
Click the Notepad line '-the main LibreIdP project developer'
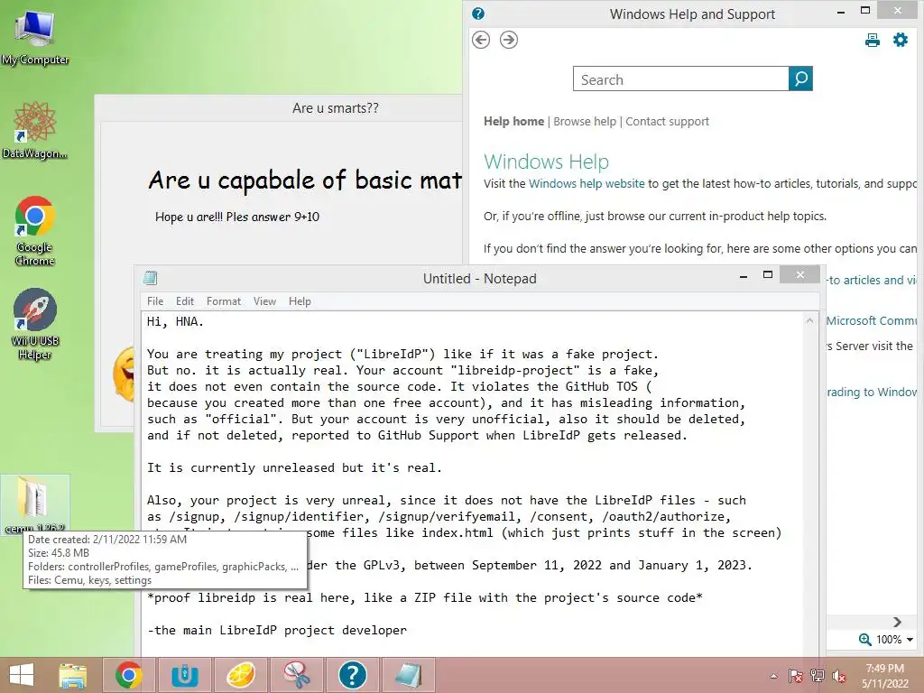coord(277,631)
